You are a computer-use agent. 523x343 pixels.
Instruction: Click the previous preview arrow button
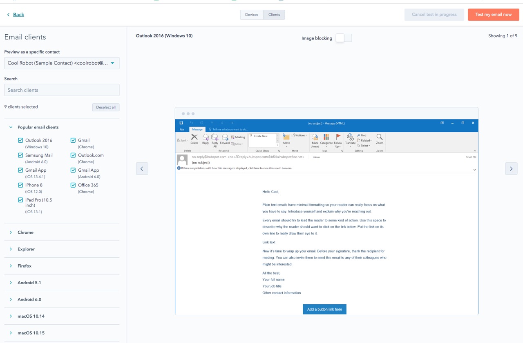(x=142, y=169)
